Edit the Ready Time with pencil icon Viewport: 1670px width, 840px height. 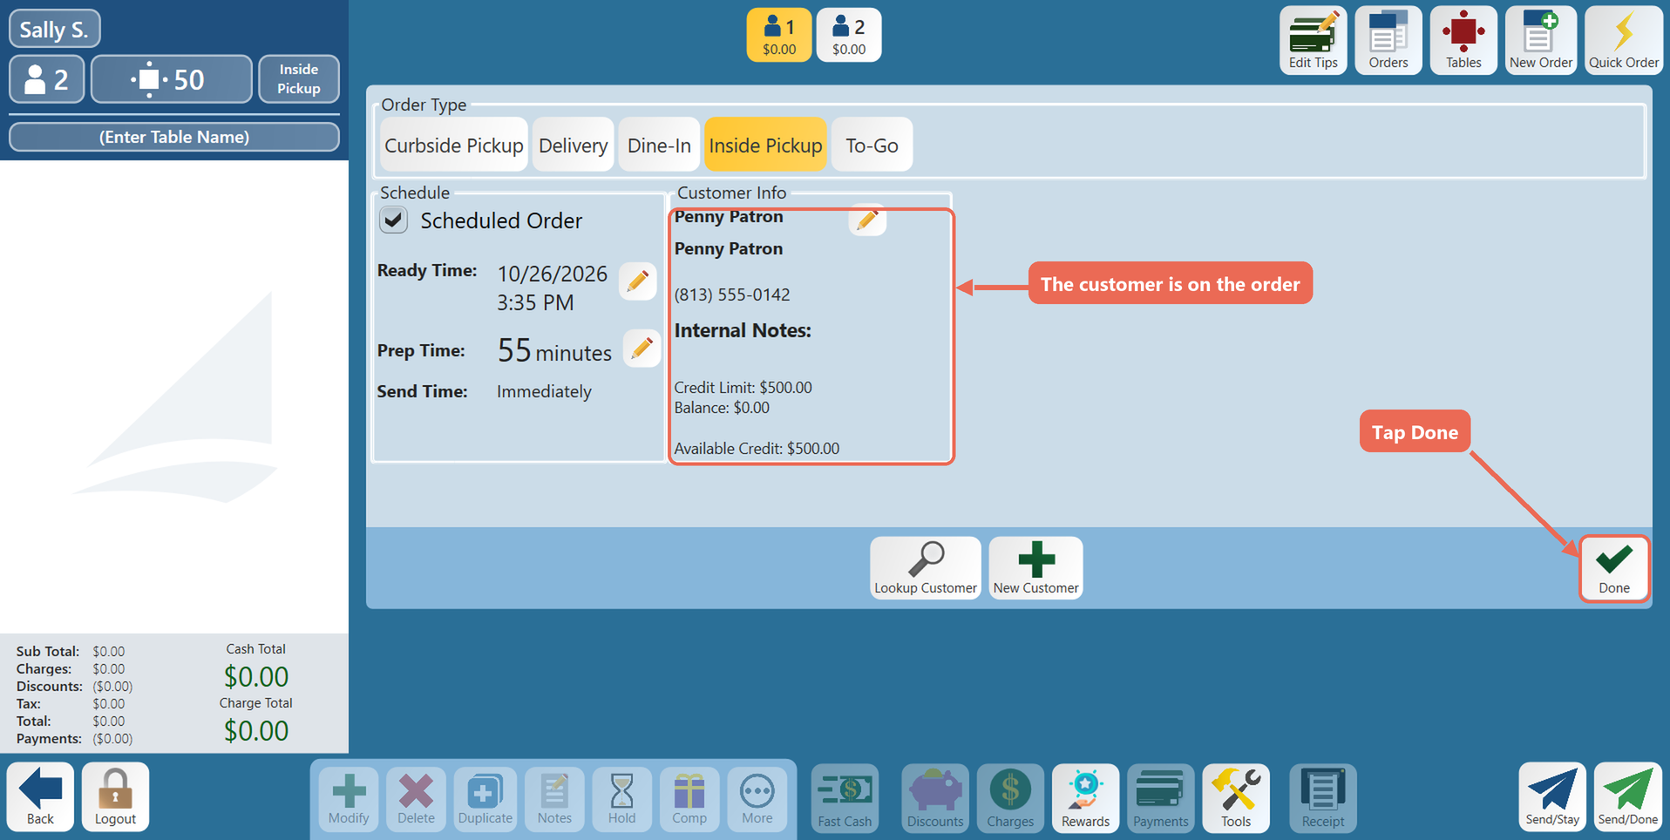tap(638, 281)
